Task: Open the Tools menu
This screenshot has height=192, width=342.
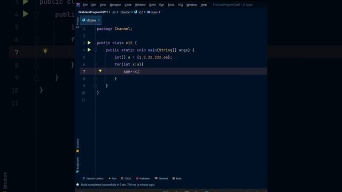Action: point(171,5)
